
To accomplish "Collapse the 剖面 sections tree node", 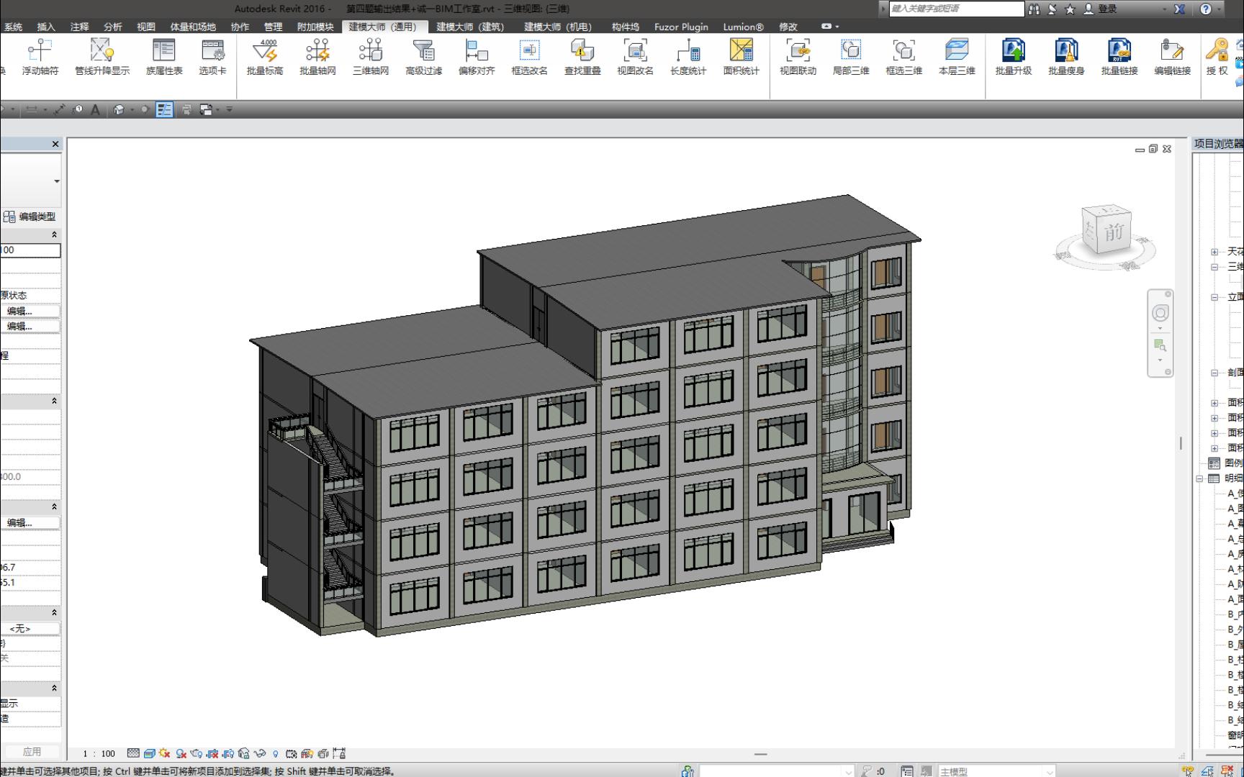I will [1214, 373].
